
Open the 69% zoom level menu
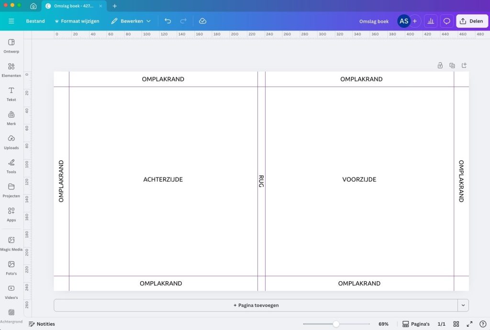[x=383, y=324]
